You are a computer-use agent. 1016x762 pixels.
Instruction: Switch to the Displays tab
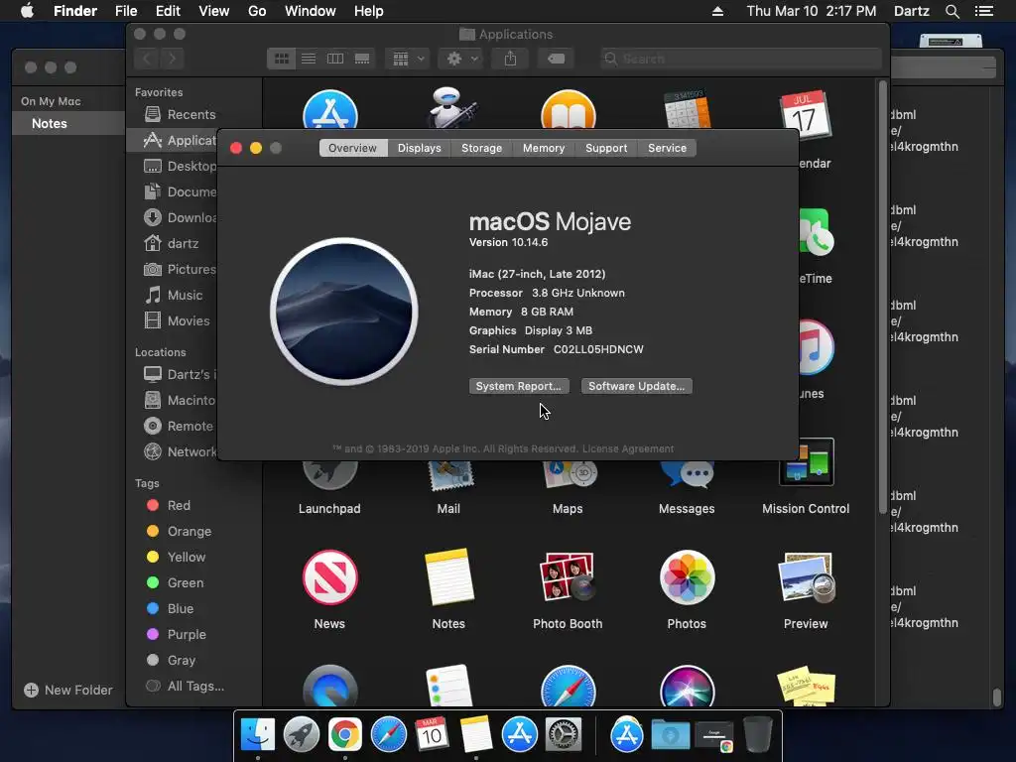click(x=420, y=148)
